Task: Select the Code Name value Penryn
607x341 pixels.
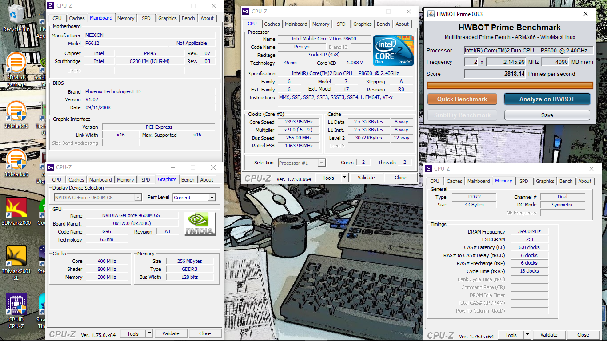Action: pos(302,47)
